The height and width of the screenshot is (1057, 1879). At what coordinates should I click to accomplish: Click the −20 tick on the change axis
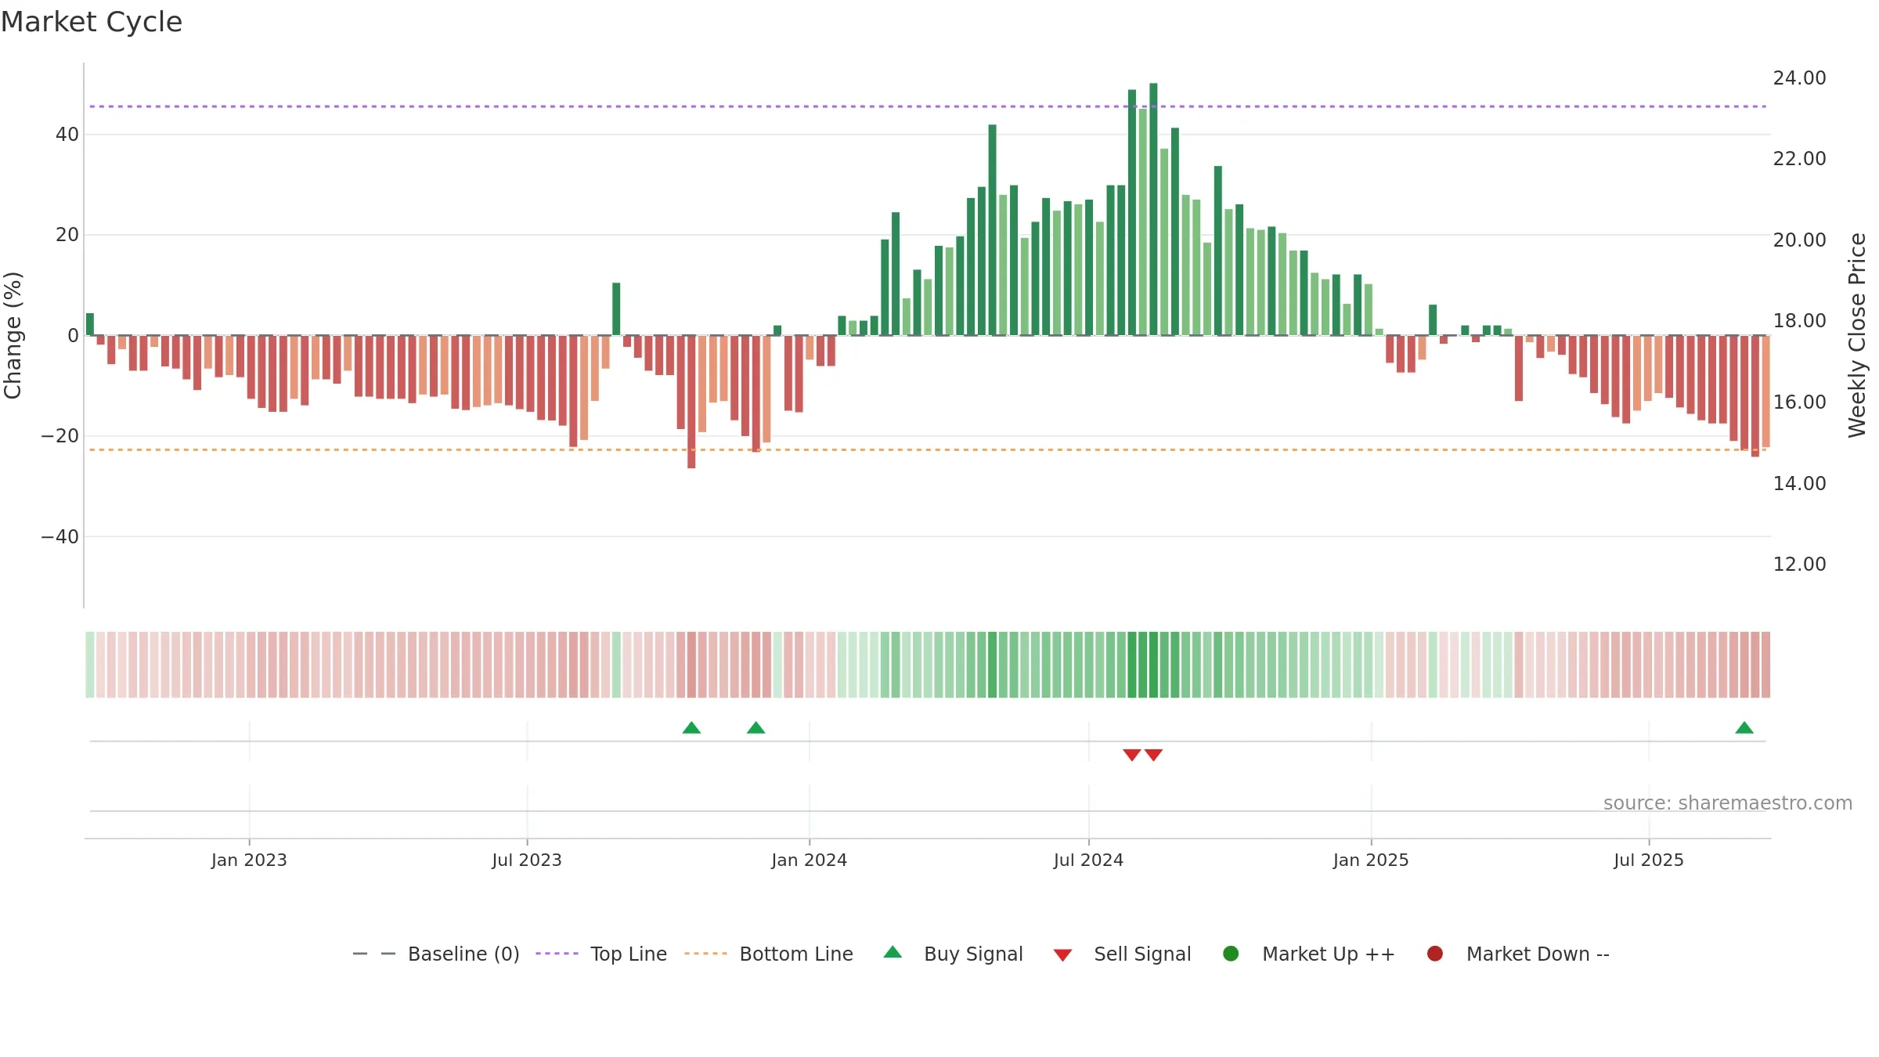pyautogui.click(x=60, y=436)
